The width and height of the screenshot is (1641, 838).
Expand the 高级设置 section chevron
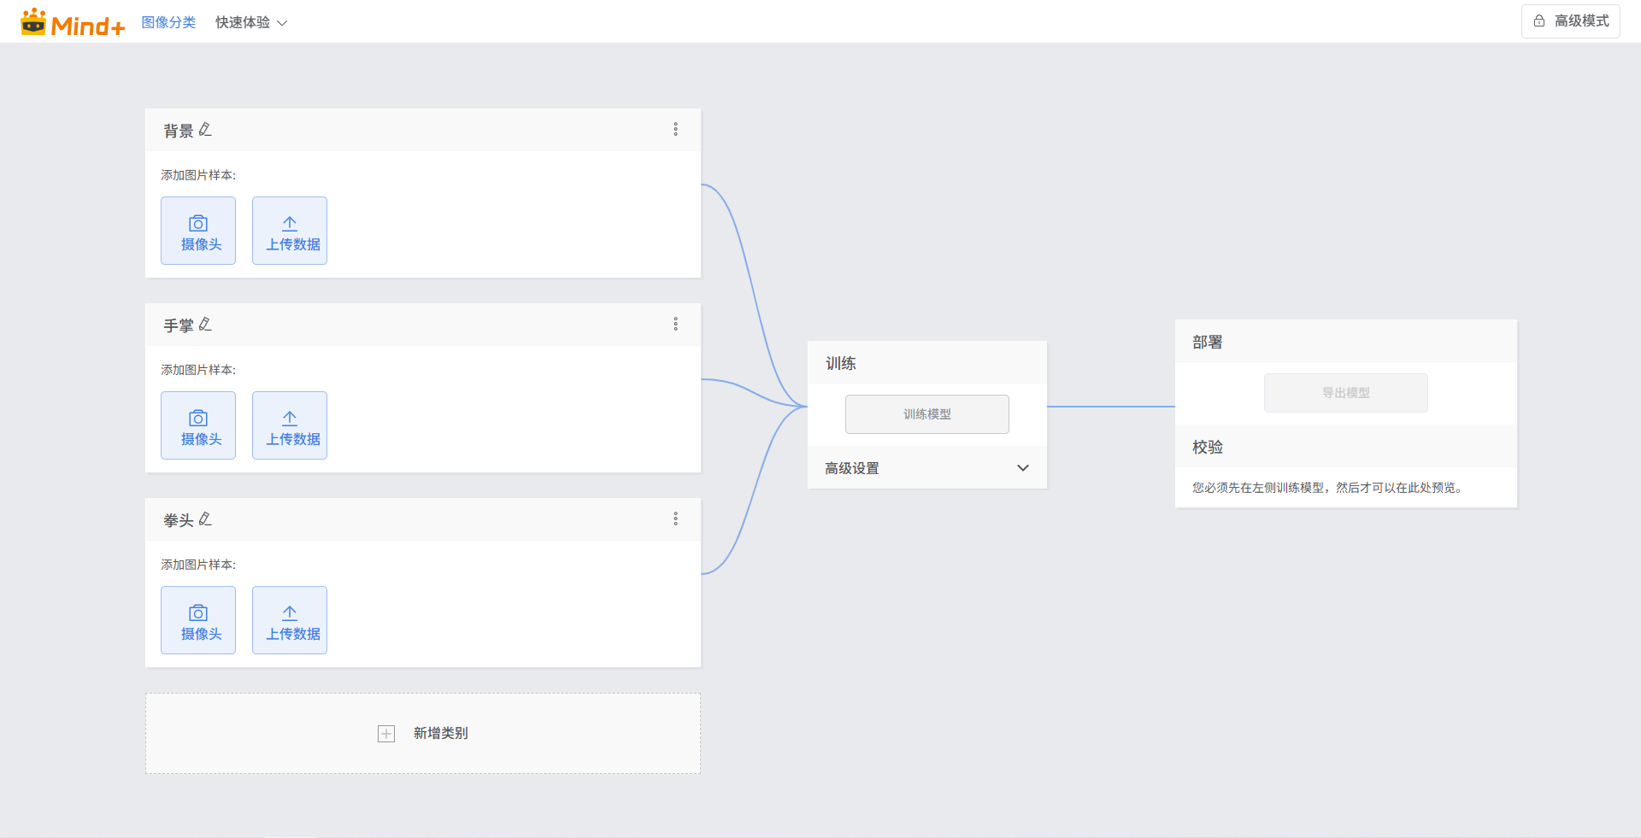coord(1022,468)
